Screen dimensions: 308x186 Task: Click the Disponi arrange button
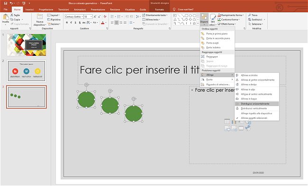pos(204,19)
